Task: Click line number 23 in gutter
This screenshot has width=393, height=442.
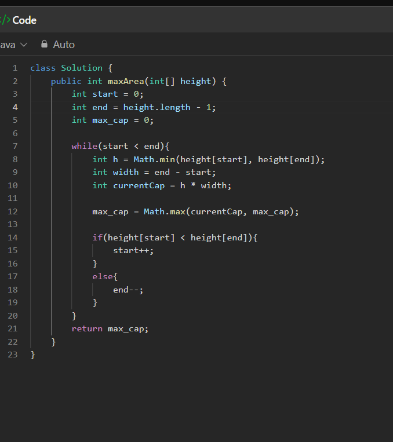Action: (x=13, y=355)
